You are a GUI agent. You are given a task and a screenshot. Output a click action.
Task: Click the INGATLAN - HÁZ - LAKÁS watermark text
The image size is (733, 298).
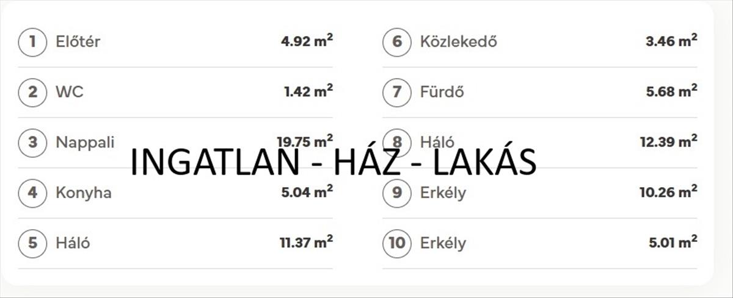click(x=333, y=162)
